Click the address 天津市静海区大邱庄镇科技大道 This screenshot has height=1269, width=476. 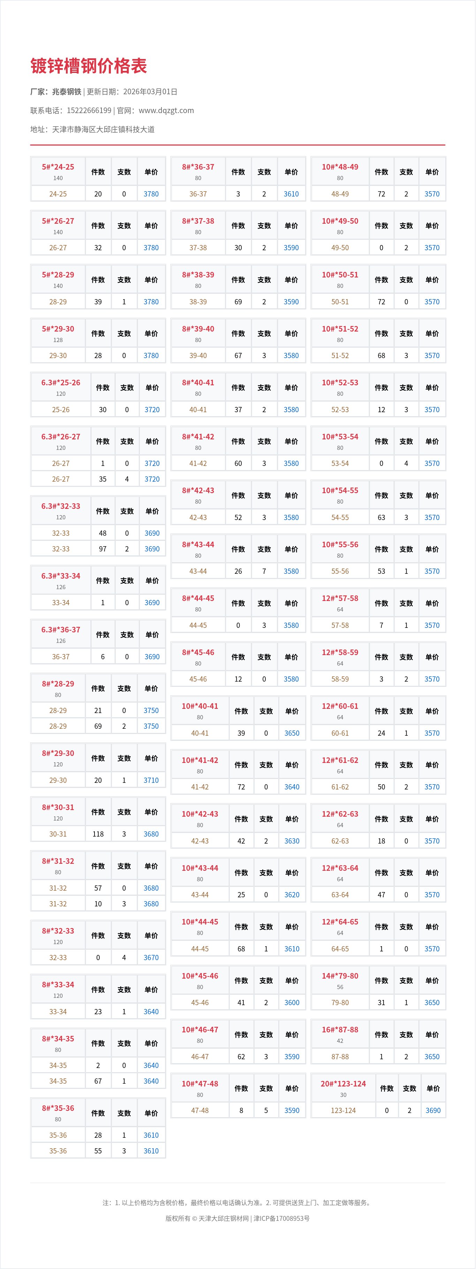[103, 129]
